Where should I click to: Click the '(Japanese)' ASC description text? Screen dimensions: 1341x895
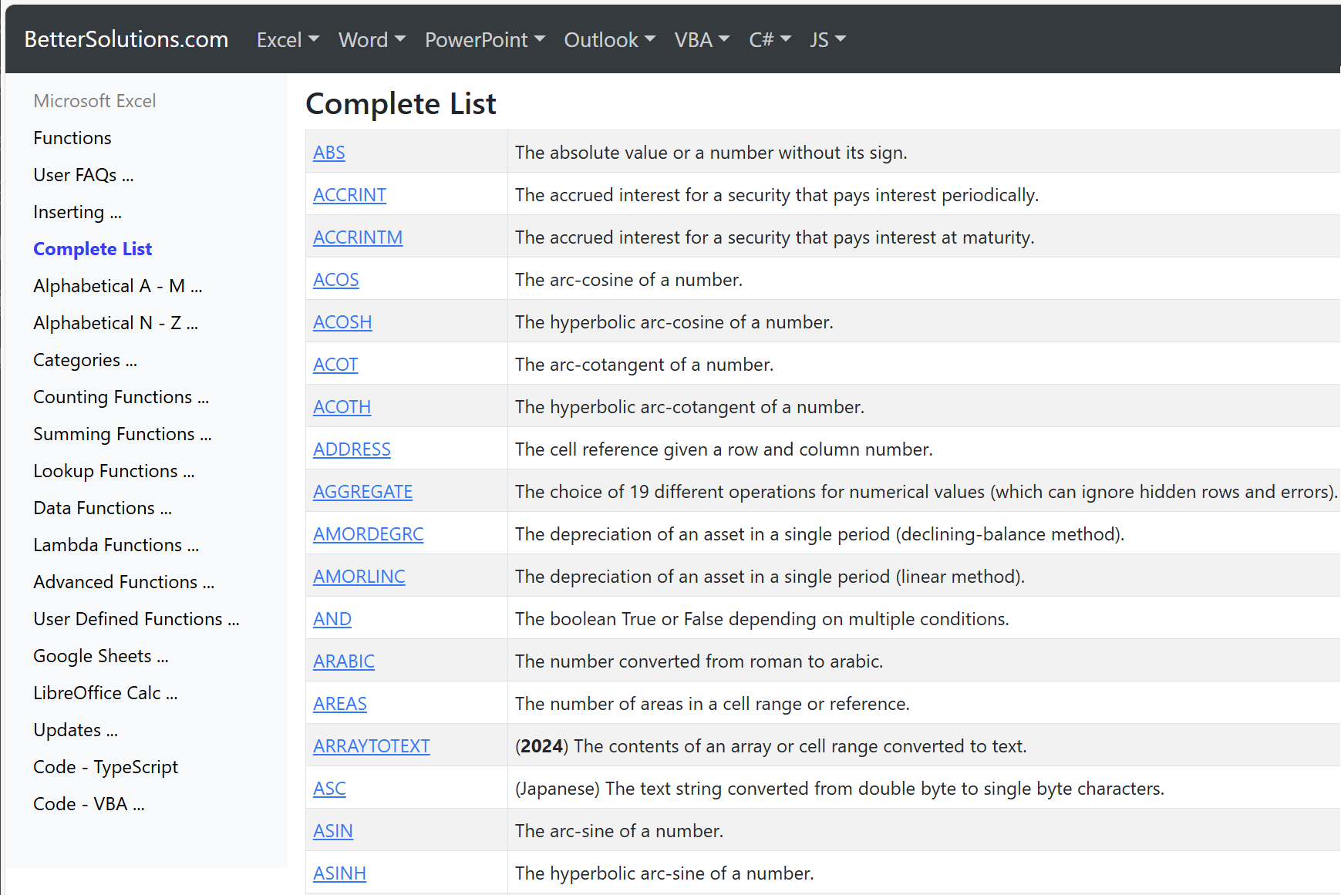coord(840,789)
